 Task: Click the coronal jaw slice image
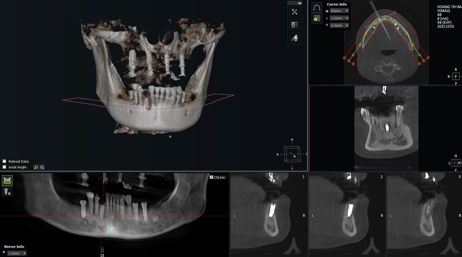(386, 128)
